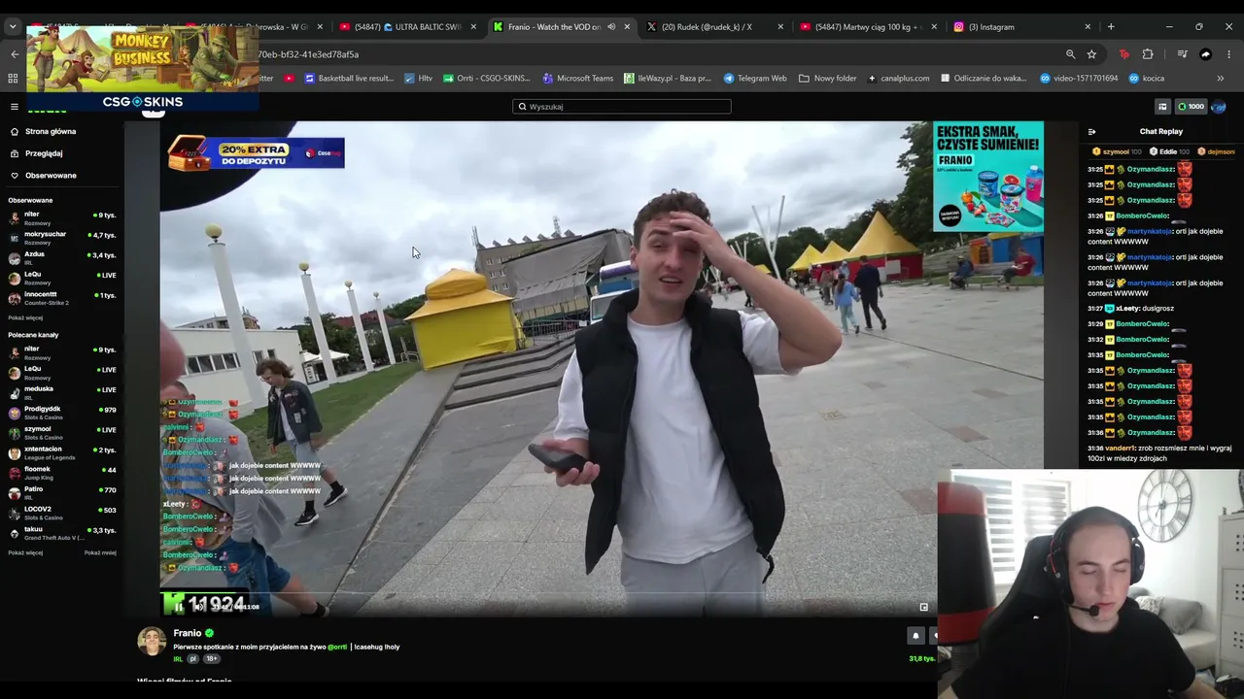Image resolution: width=1244 pixels, height=699 pixels.
Task: Open followed channel mokrysuchar in sidebar
Action: [61, 238]
